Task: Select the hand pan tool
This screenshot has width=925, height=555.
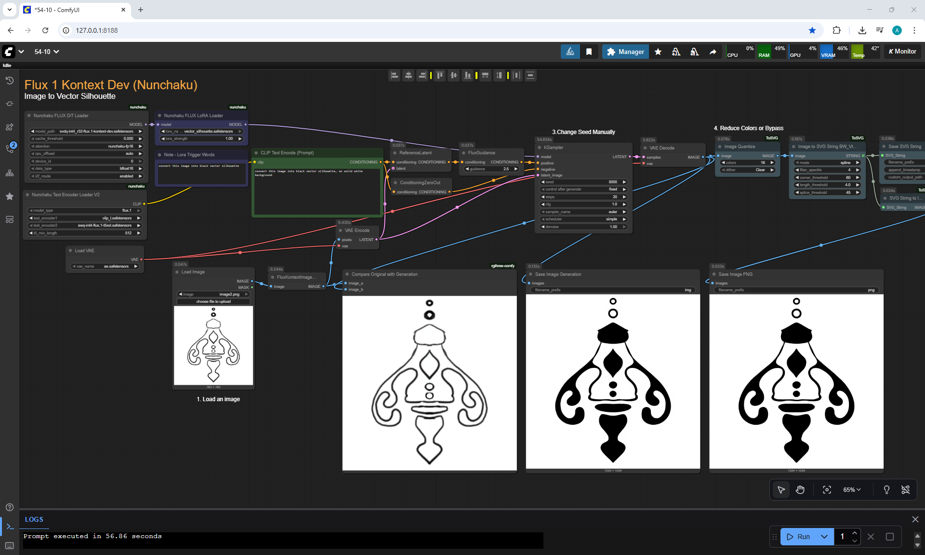Action: pyautogui.click(x=800, y=490)
